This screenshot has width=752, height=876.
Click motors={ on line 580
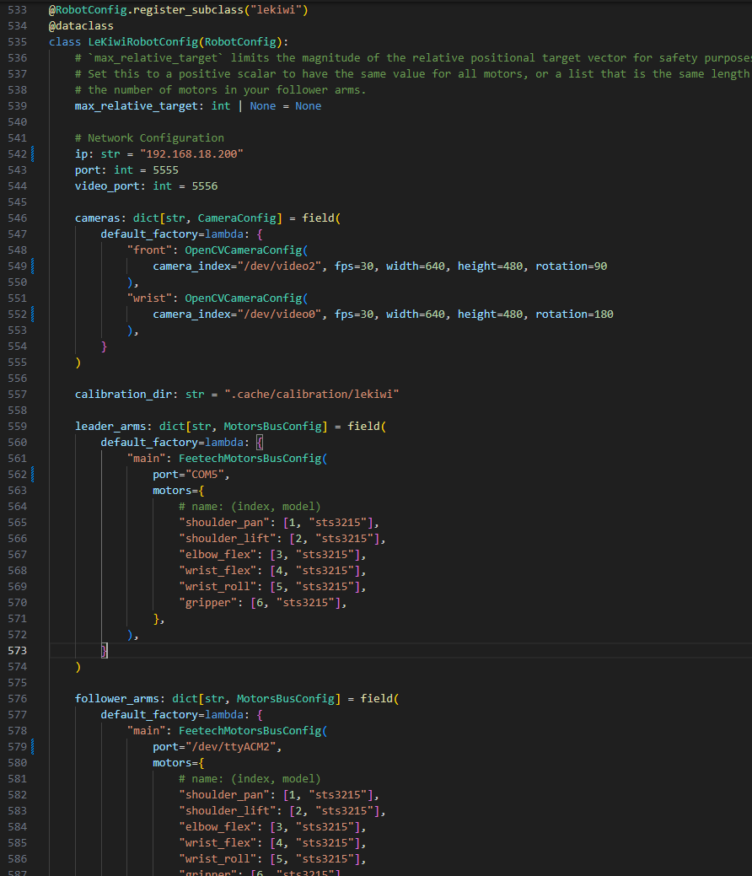click(179, 763)
